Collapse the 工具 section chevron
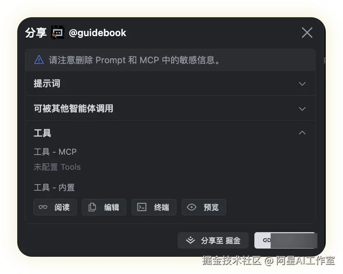This screenshot has height=274, width=343. point(302,132)
